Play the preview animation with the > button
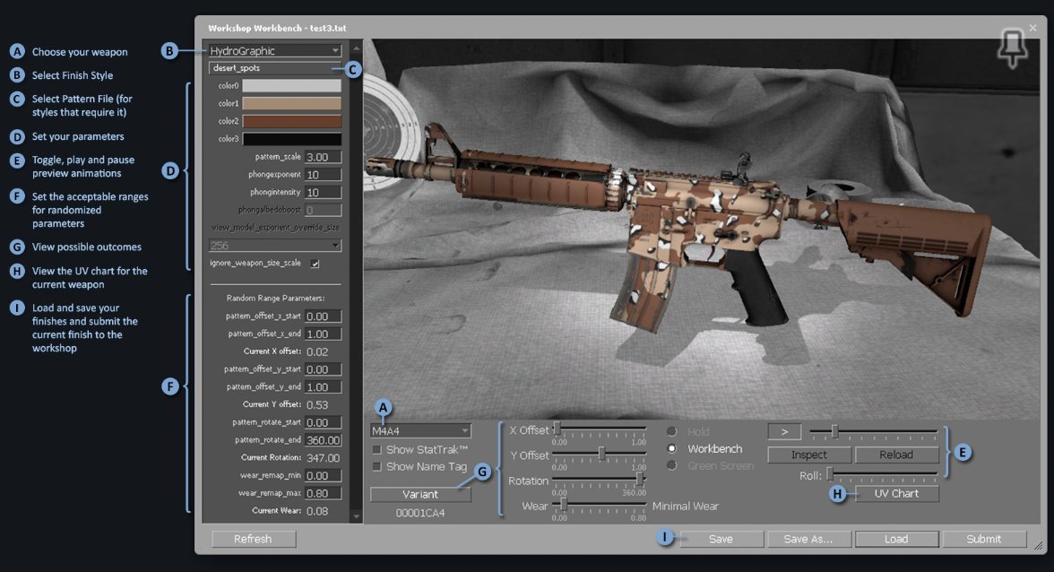Viewport: 1054px width, 572px height. (x=784, y=431)
